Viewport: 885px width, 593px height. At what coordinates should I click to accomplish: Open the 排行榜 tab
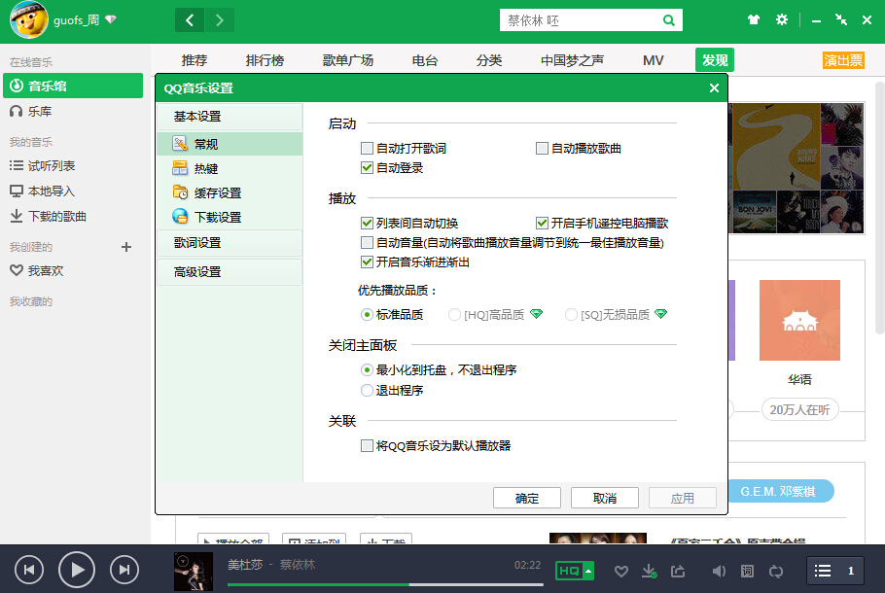tap(265, 60)
